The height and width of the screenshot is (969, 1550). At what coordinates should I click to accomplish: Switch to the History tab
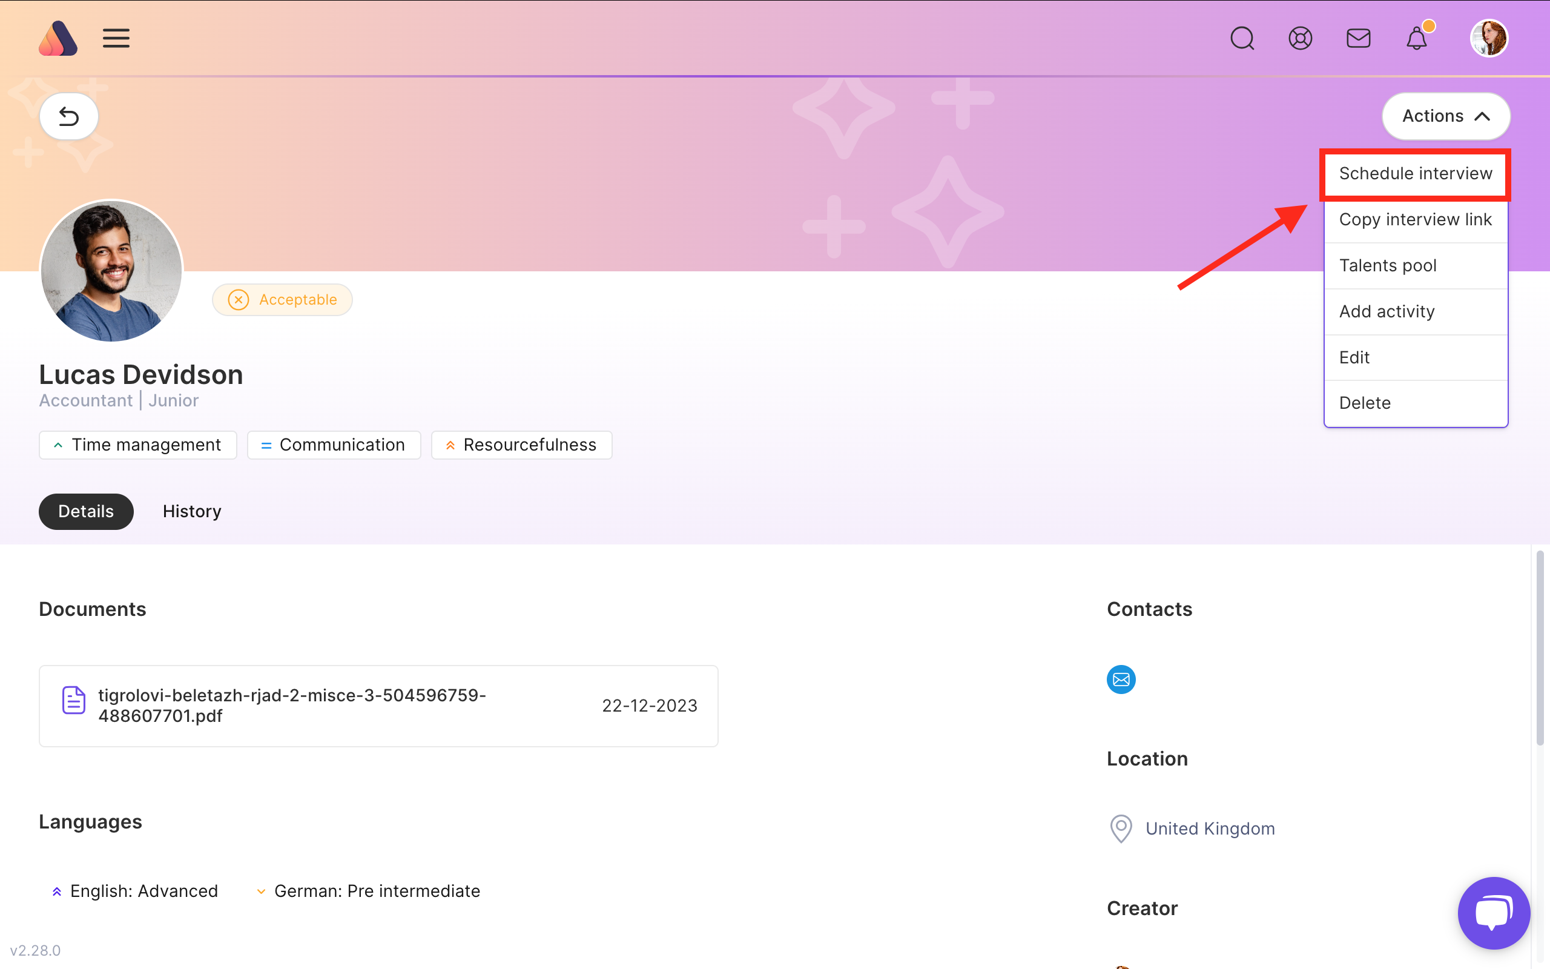[192, 511]
